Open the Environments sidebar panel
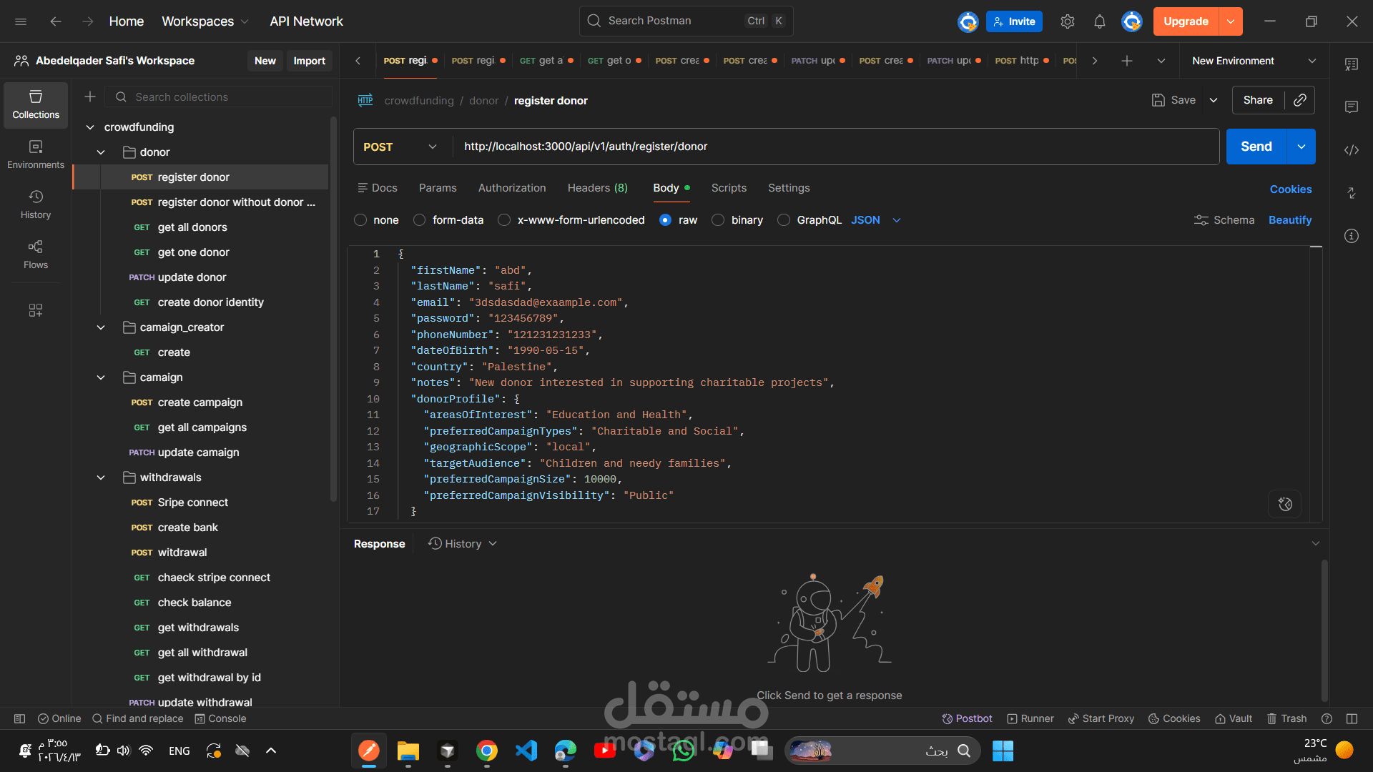1373x772 pixels. [36, 154]
